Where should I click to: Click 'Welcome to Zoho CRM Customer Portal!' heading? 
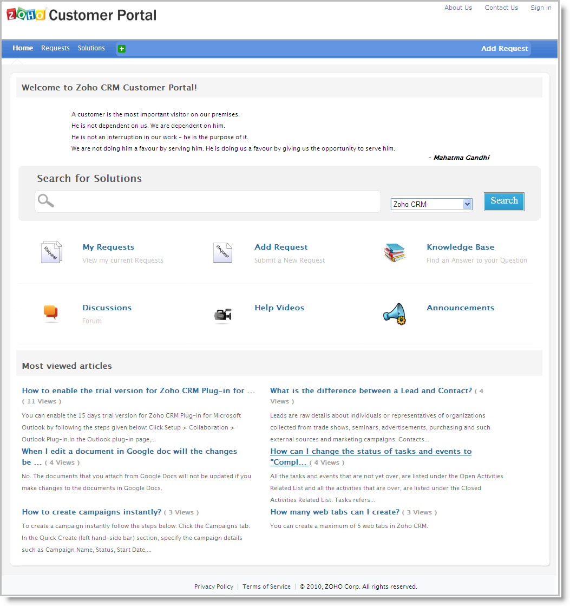tap(109, 88)
